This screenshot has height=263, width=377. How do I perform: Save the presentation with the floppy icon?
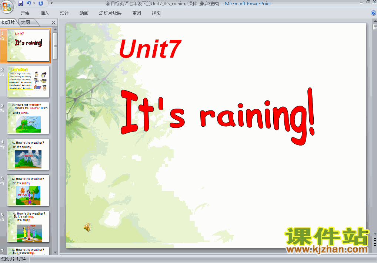(x=21, y=3)
